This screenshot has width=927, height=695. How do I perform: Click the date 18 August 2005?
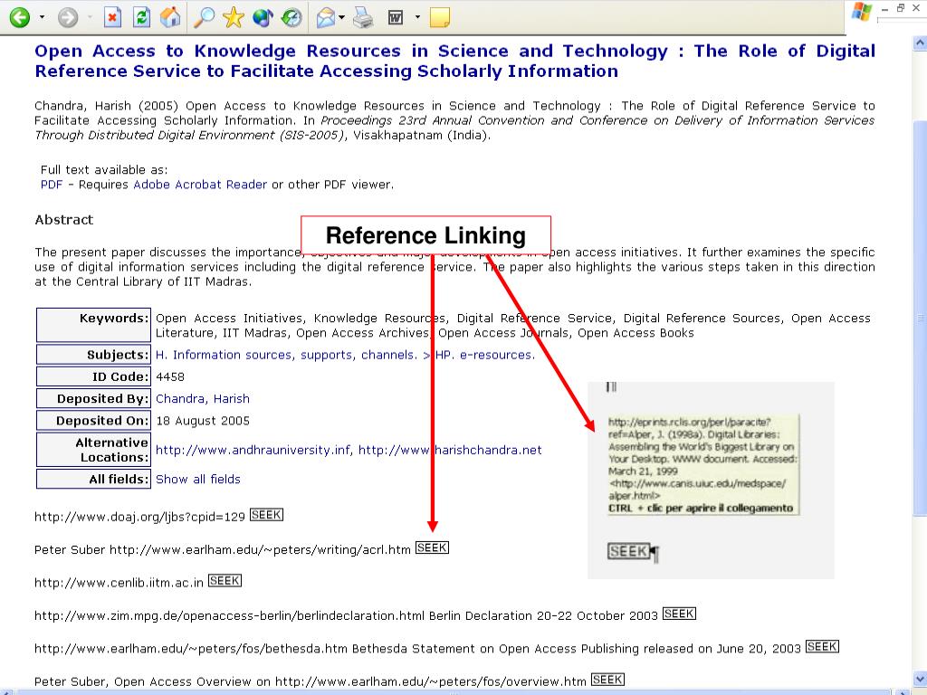tap(203, 421)
